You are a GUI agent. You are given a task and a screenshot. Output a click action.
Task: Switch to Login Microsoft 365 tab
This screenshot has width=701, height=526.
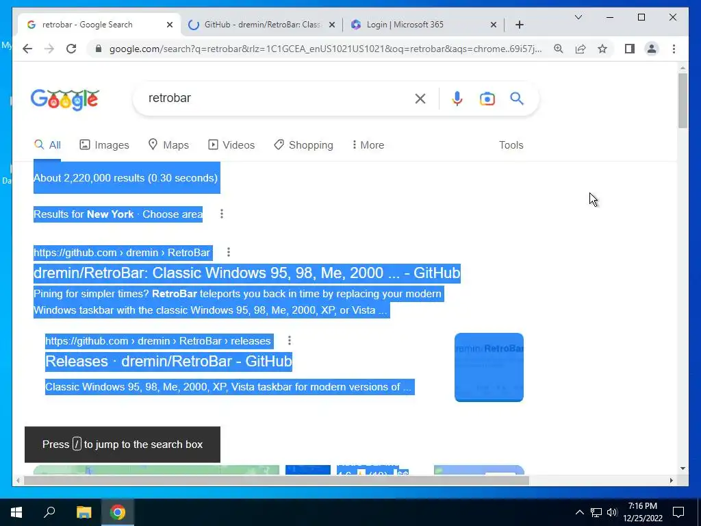click(x=422, y=25)
